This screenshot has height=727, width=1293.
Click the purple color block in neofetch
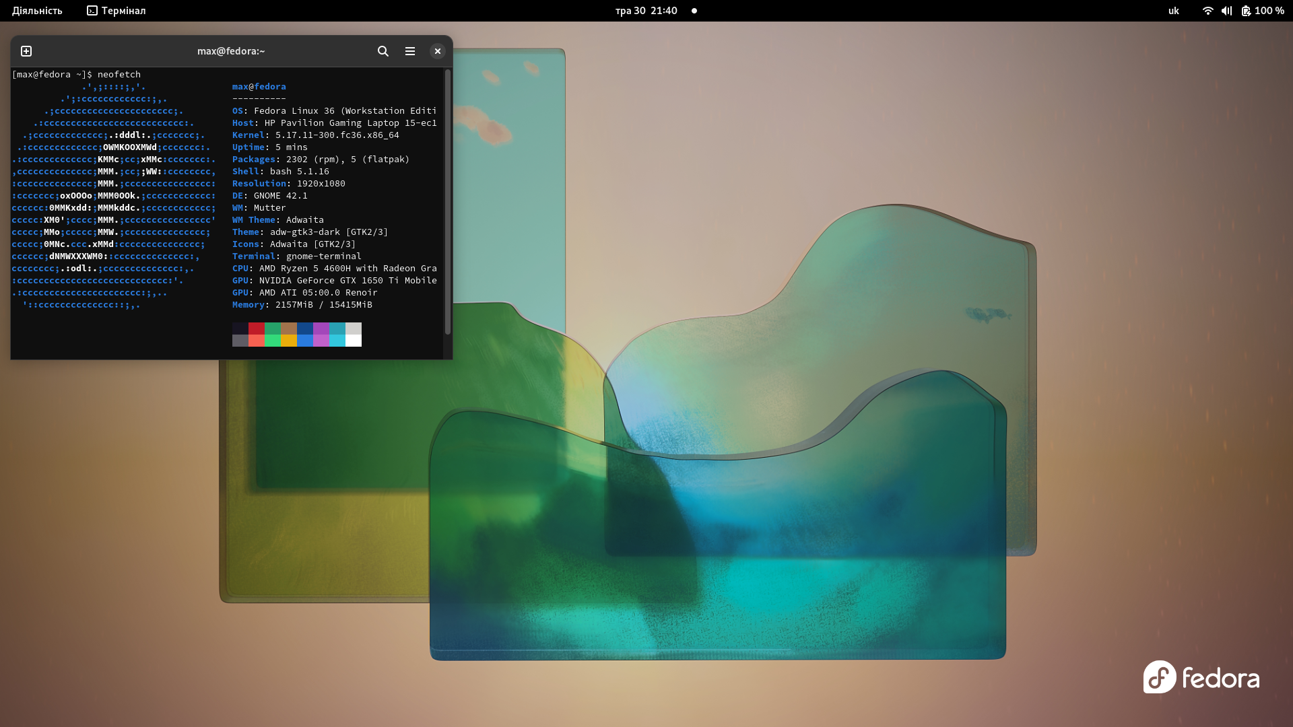click(x=321, y=328)
